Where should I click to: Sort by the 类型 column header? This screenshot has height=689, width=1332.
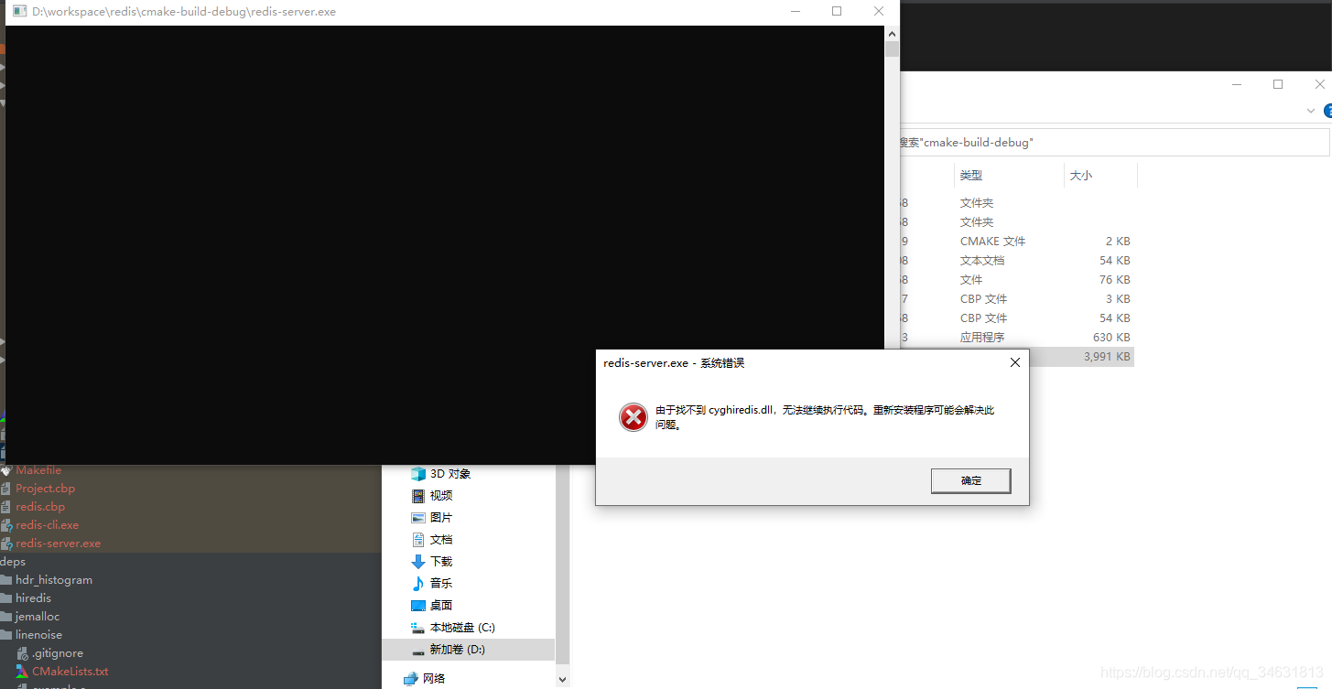coord(970,176)
